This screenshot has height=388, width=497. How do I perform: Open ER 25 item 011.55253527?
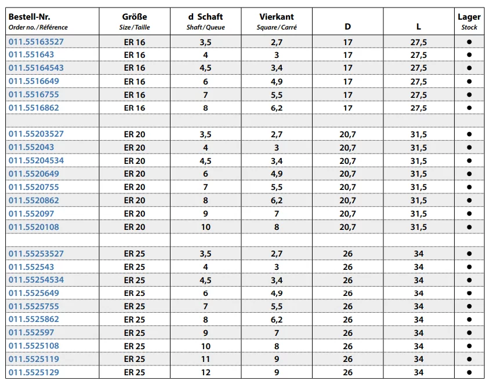[36, 254]
